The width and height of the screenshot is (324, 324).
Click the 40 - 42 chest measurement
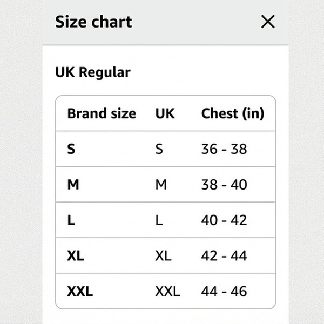[x=224, y=220]
